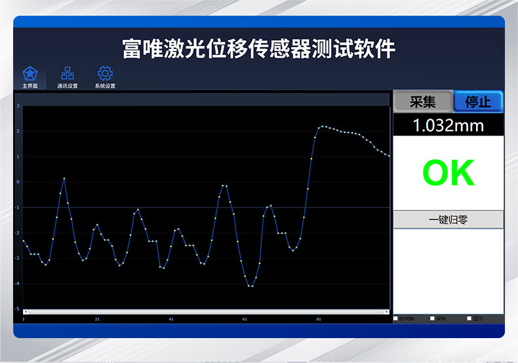
Task: Click the chart horizontal scrollbar track
Action: pos(206,311)
